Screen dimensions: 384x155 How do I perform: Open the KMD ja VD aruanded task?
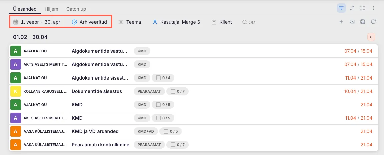click(95, 131)
